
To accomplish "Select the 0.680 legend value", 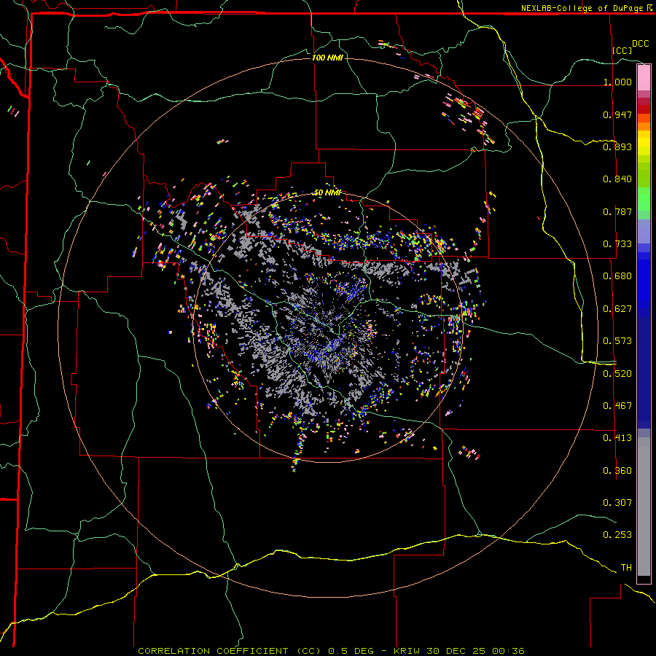I will pos(617,276).
